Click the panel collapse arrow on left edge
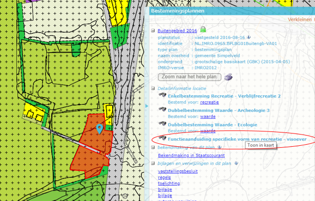The height and width of the screenshot is (201, 315). (146, 106)
